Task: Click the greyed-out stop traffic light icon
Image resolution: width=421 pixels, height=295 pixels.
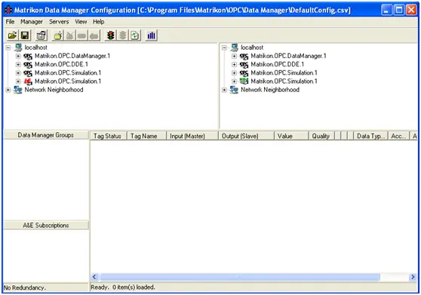Action: tap(123, 35)
